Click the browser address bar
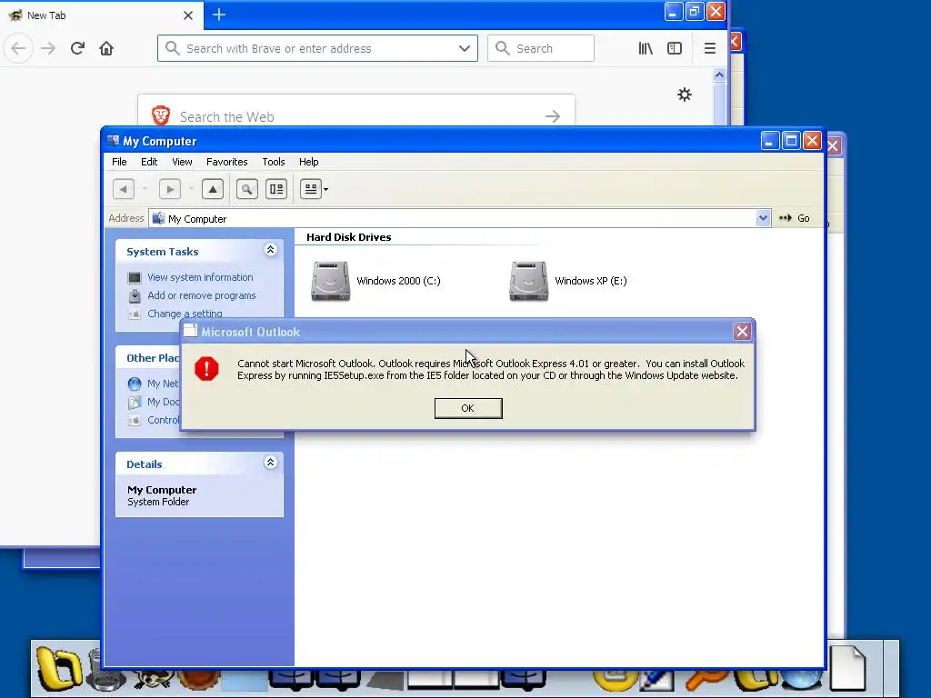931x698 pixels. (x=317, y=48)
